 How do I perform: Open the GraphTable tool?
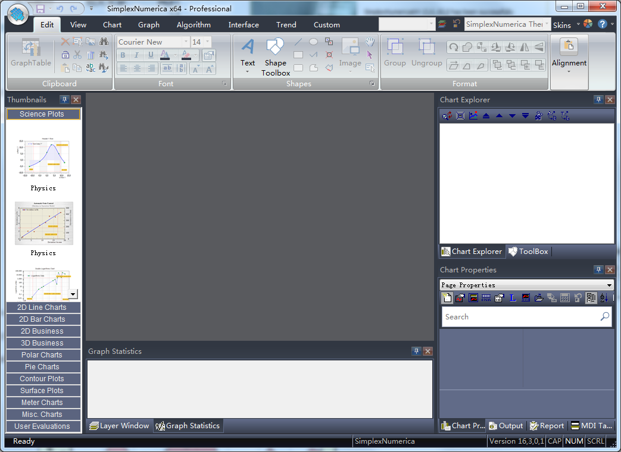pos(30,53)
